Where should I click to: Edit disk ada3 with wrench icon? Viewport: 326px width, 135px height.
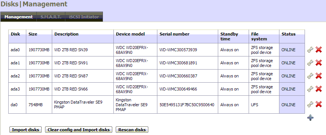pyautogui.click(x=310, y=89)
